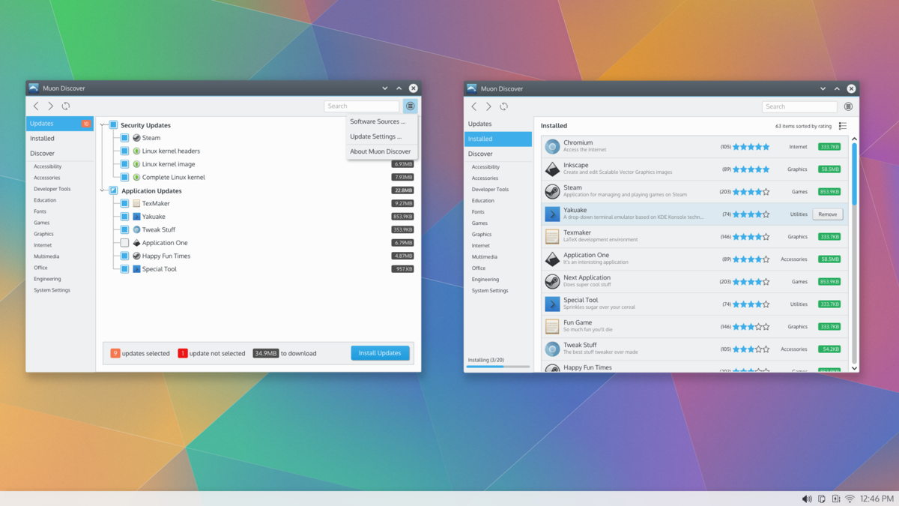Viewport: 899px width, 506px height.
Task: Click the Remove button for Yakuake
Action: (x=827, y=214)
